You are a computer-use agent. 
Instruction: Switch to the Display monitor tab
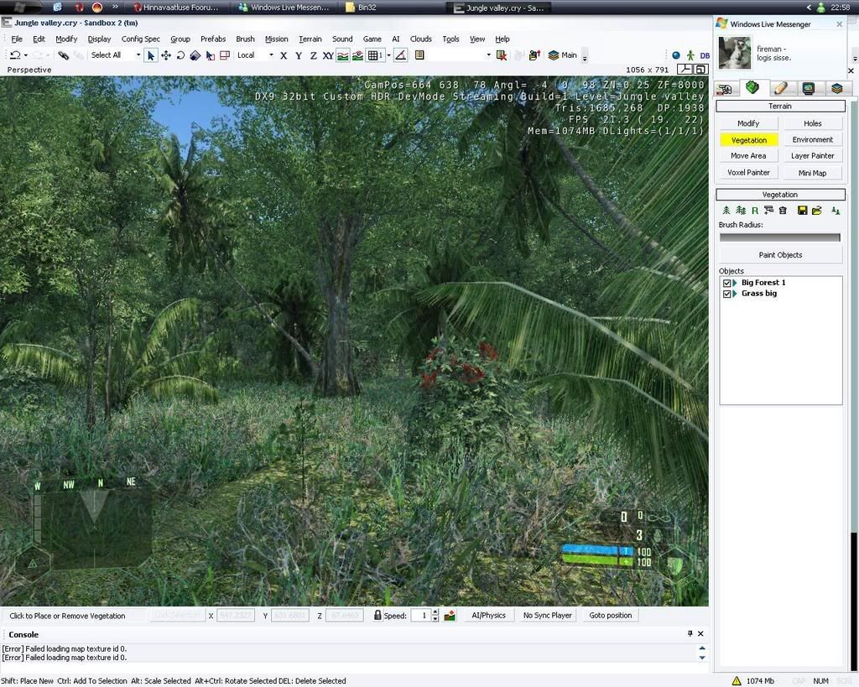808,89
